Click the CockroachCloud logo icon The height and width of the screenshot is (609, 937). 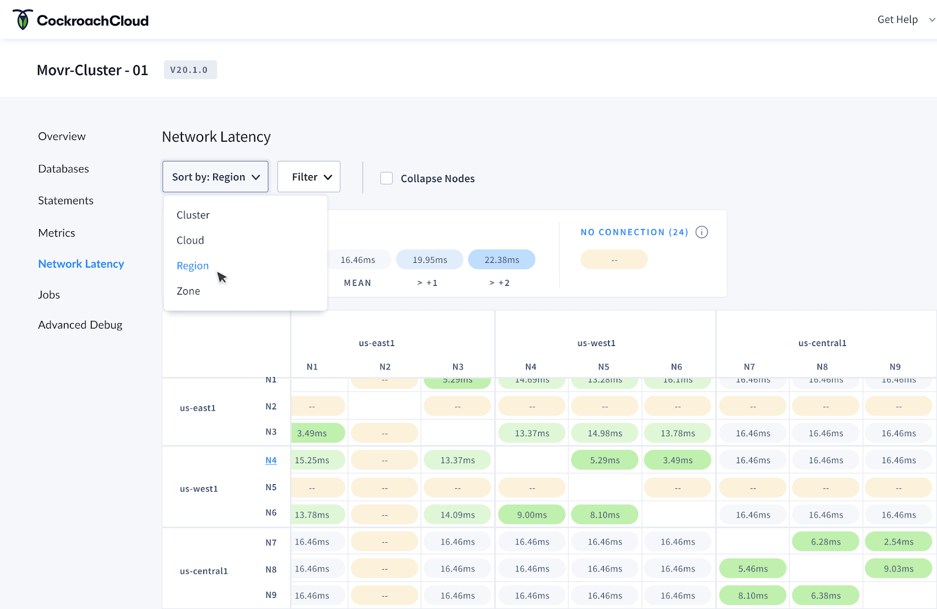(x=22, y=20)
